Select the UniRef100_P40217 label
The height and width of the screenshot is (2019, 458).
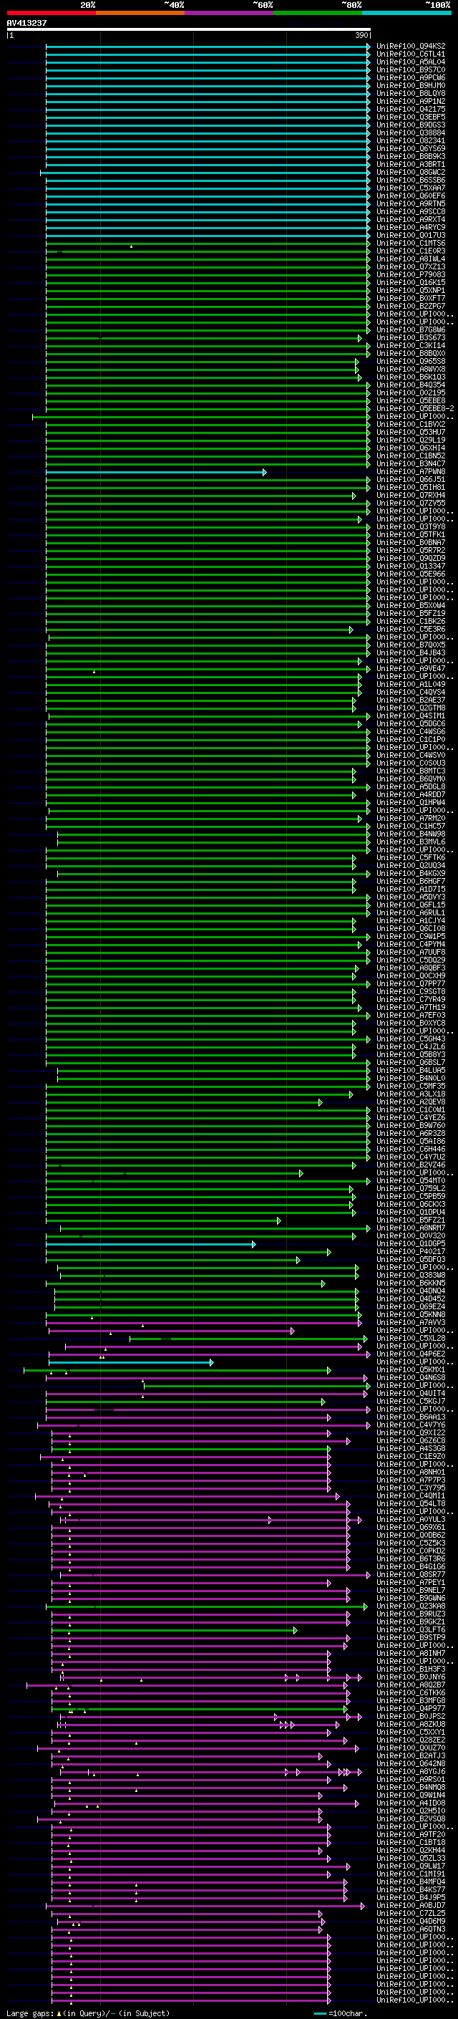411,1252
